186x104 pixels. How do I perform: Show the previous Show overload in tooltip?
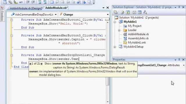[30, 64]
